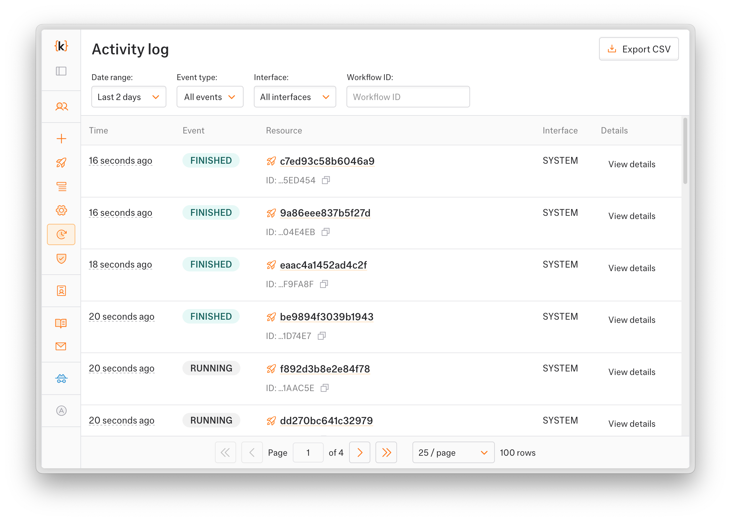The width and height of the screenshot is (731, 521).
Task: Open the incognito glasses icon in sidebar
Action: pyautogui.click(x=61, y=379)
